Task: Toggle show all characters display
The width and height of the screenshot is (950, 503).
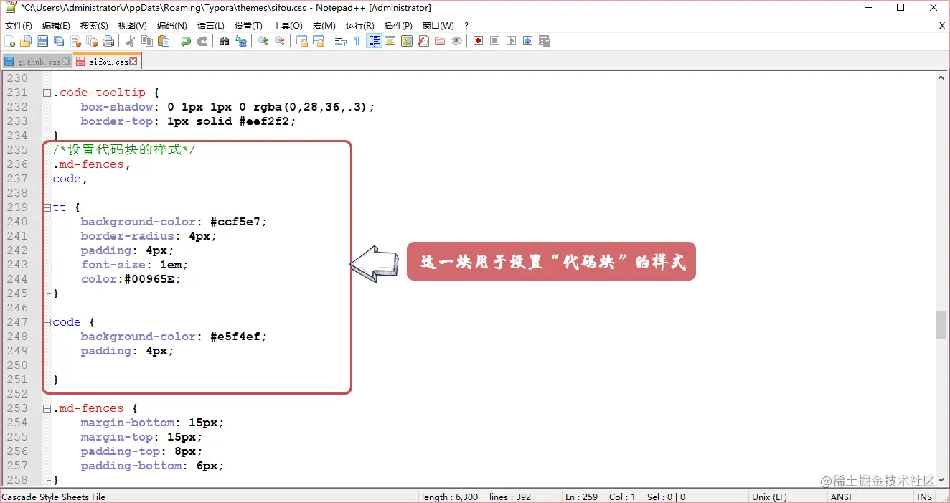Action: [x=356, y=41]
